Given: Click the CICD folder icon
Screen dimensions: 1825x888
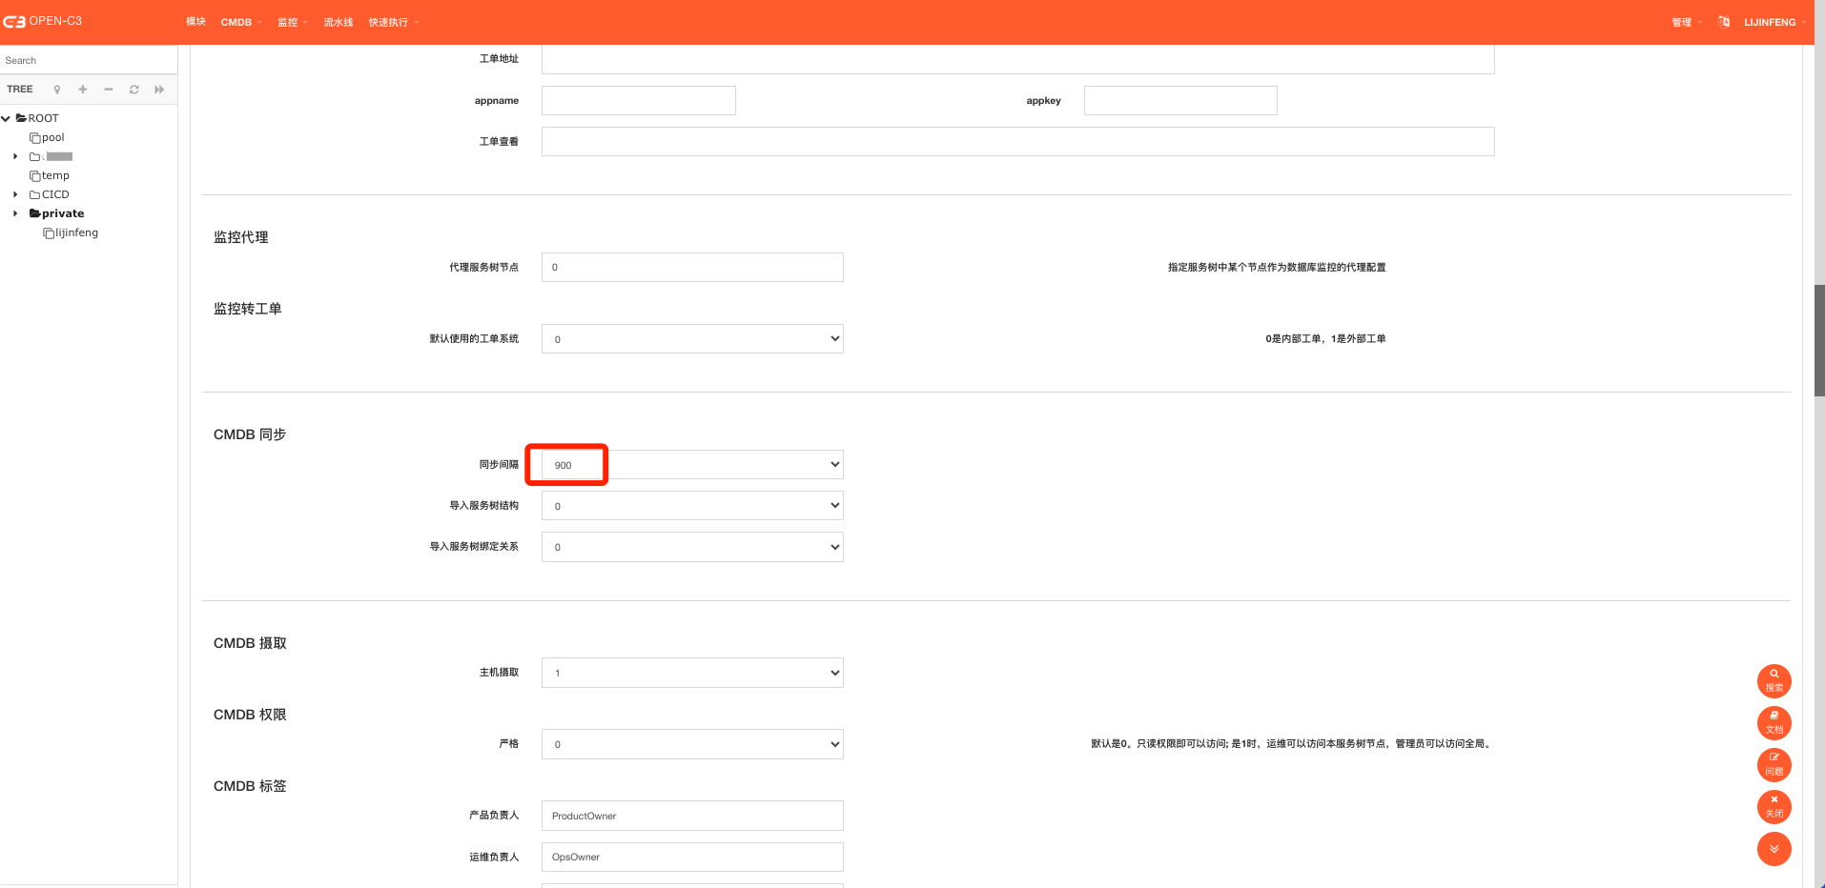Looking at the screenshot, I should tap(34, 194).
